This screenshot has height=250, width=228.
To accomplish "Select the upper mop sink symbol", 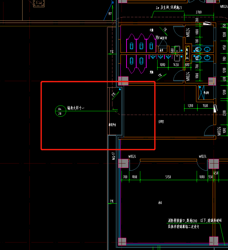I will (177, 49).
